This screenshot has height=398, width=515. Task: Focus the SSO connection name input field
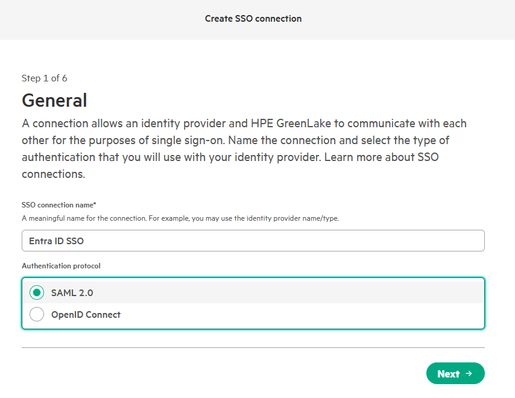pos(253,241)
